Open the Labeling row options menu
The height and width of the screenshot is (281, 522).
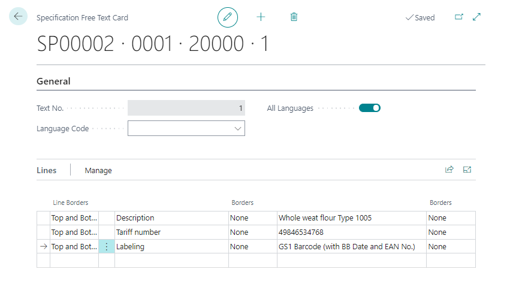coord(107,247)
